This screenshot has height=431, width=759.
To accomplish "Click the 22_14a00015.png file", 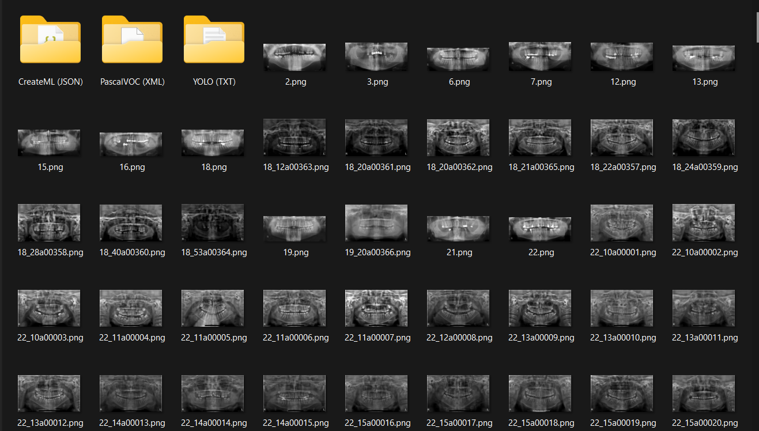I will click(294, 394).
